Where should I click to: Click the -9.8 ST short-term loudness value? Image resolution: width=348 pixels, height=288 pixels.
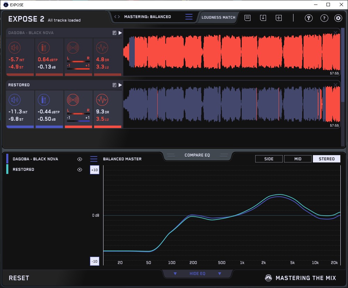[x=16, y=119]
